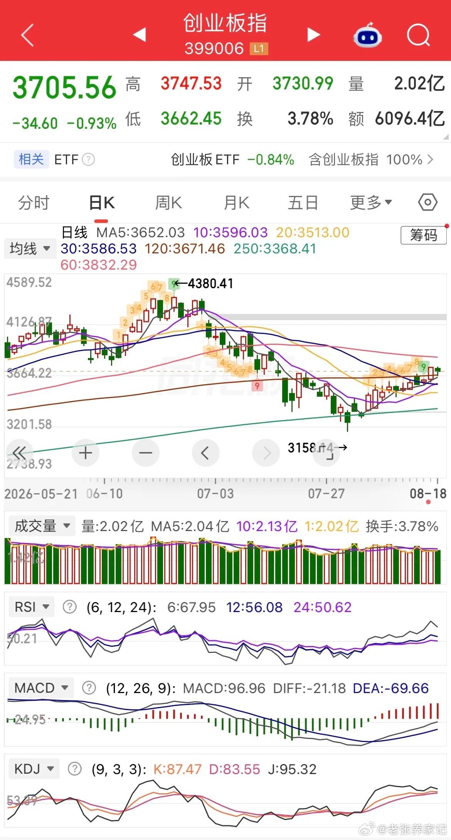Open RSI indicator help icon
This screenshot has height=840, width=451.
tap(70, 607)
